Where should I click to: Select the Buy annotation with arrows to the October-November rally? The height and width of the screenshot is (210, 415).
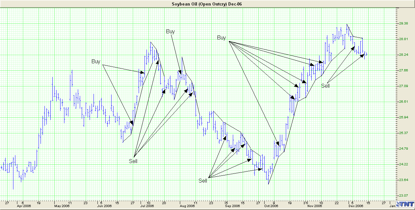221,38
